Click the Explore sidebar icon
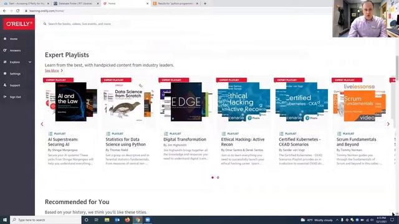Image resolution: width=399 pixels, height=224 pixels. pos(5,62)
